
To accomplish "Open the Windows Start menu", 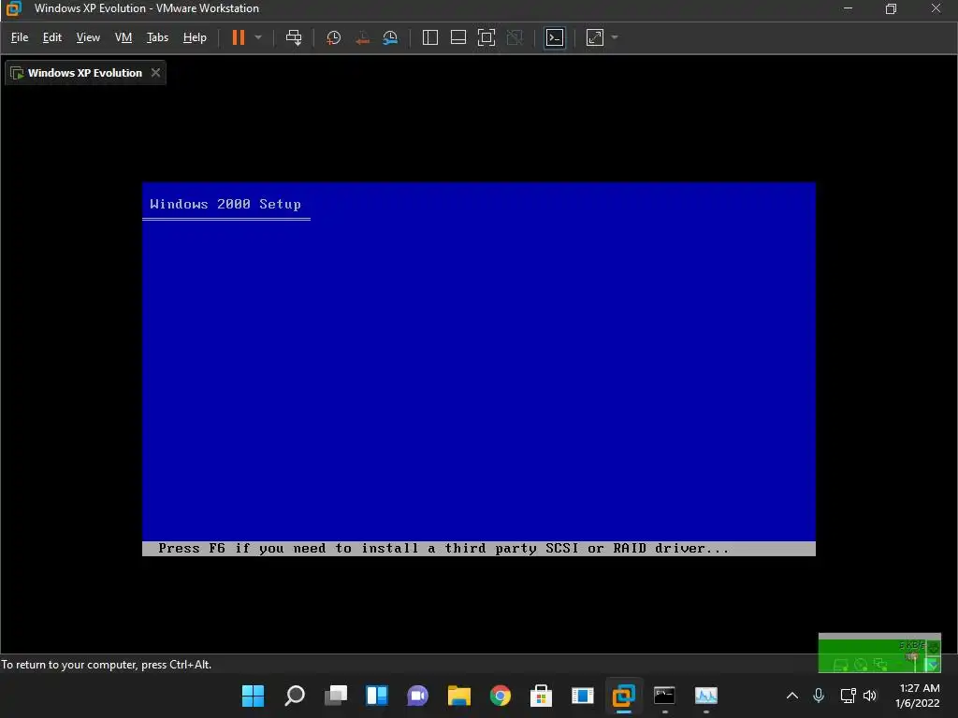I will pos(253,696).
